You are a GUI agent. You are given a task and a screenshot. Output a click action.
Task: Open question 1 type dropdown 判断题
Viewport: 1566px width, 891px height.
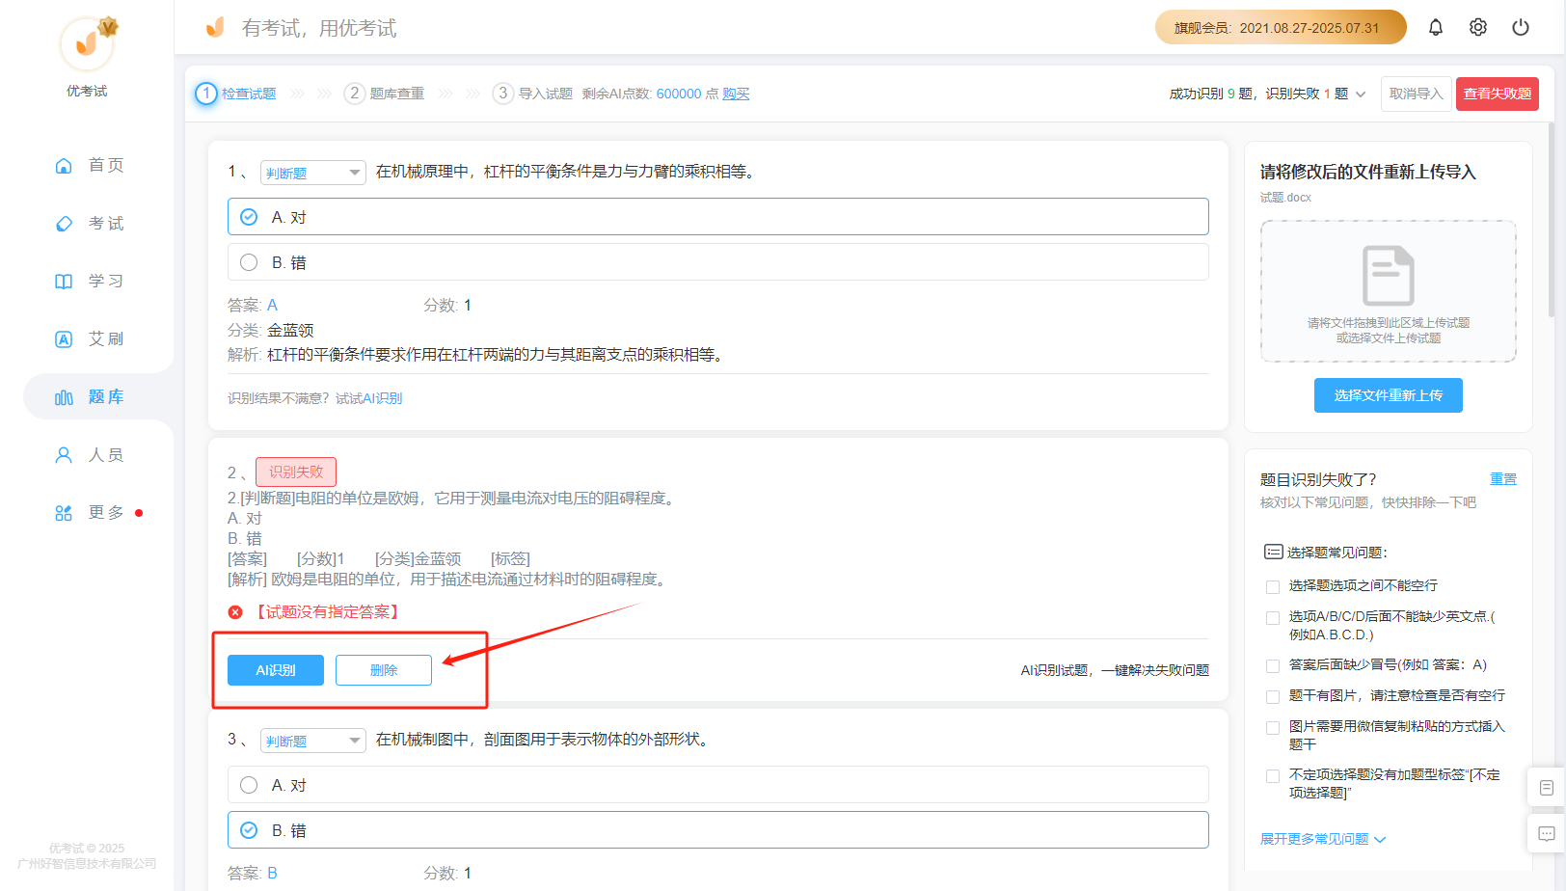[313, 173]
